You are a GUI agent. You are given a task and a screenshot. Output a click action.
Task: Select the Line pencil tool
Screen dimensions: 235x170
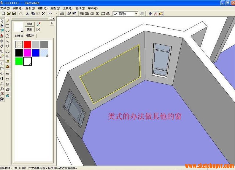(x=7, y=21)
